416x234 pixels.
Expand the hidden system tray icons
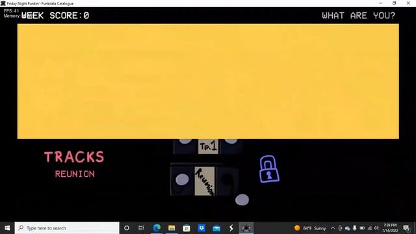tap(333, 228)
